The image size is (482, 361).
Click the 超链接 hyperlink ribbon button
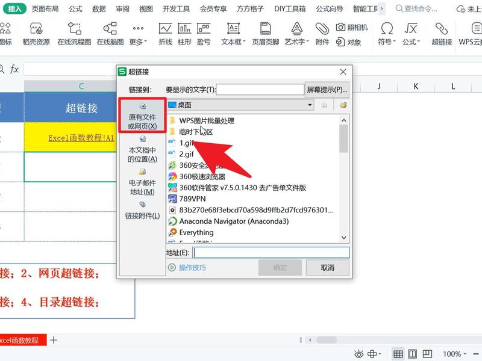click(x=442, y=34)
